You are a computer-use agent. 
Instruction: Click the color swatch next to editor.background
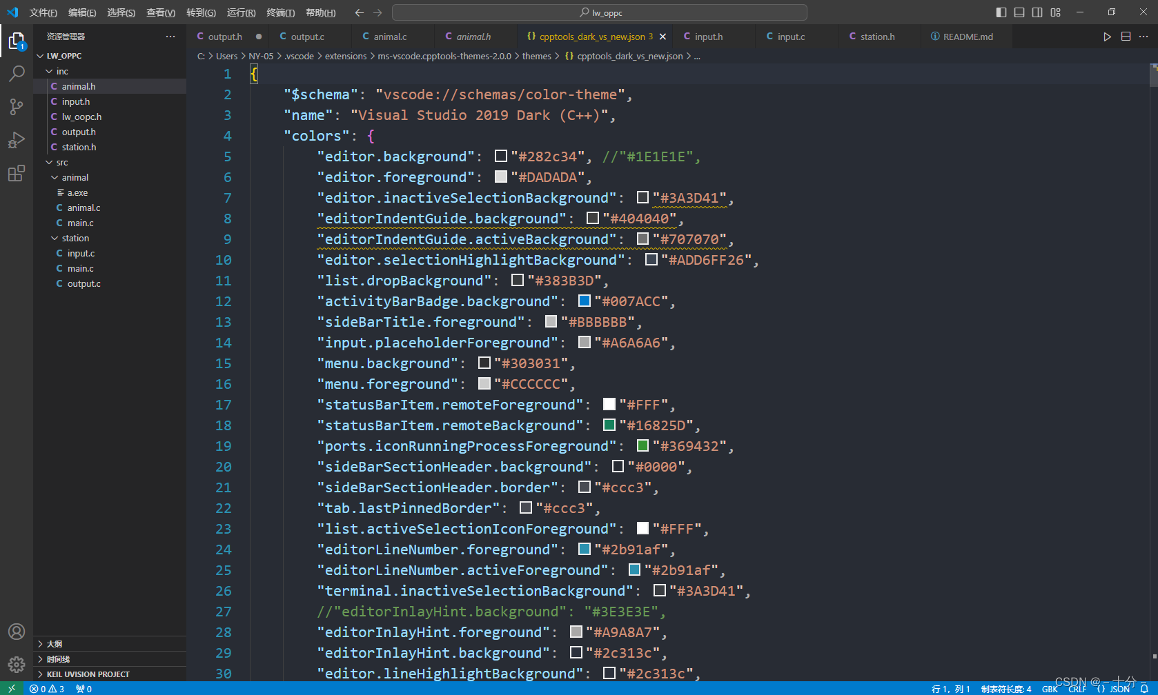point(500,156)
